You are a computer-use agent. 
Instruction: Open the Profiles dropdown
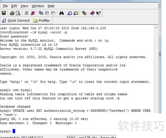pyautogui.click(x=41, y=21)
